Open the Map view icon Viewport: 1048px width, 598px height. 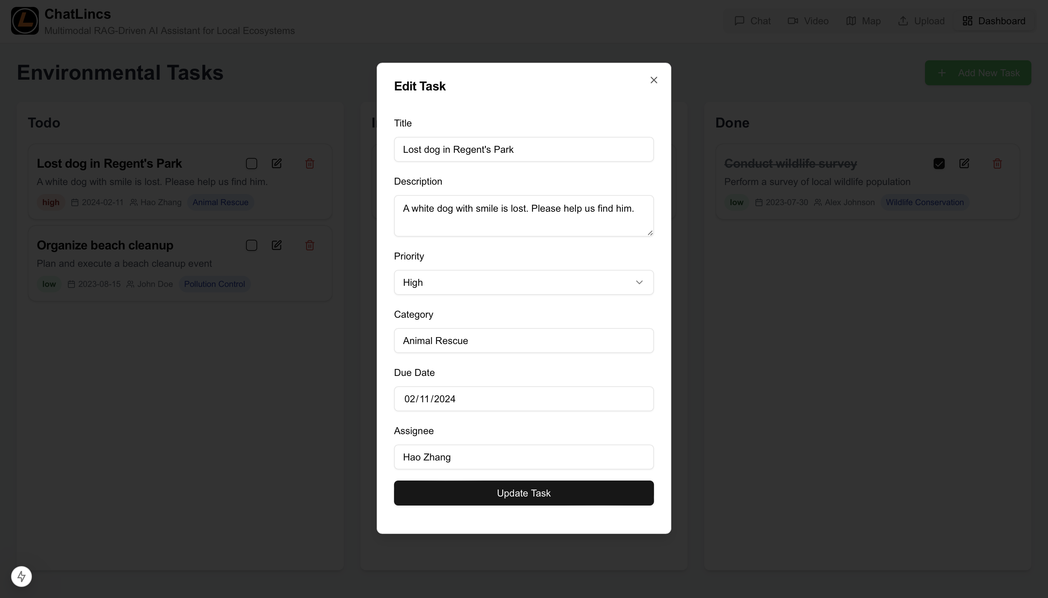click(x=851, y=20)
